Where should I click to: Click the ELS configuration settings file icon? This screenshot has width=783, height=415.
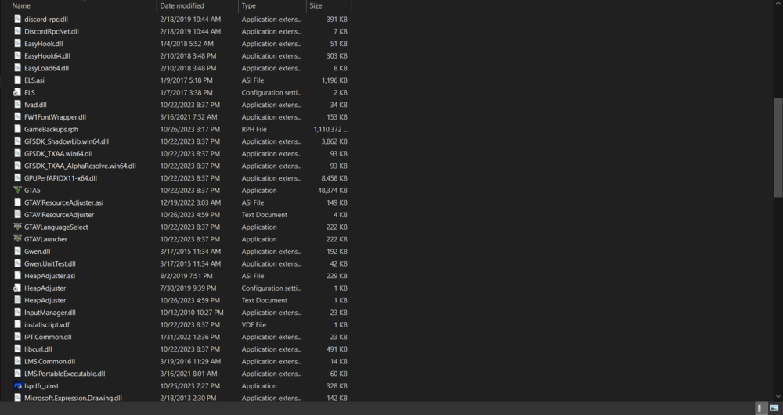pos(17,93)
